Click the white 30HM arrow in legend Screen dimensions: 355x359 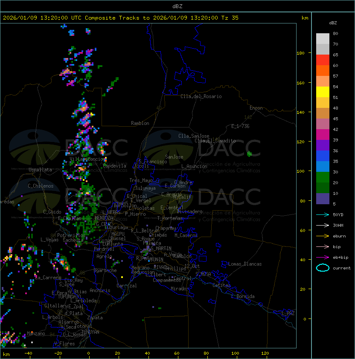tap(323, 225)
